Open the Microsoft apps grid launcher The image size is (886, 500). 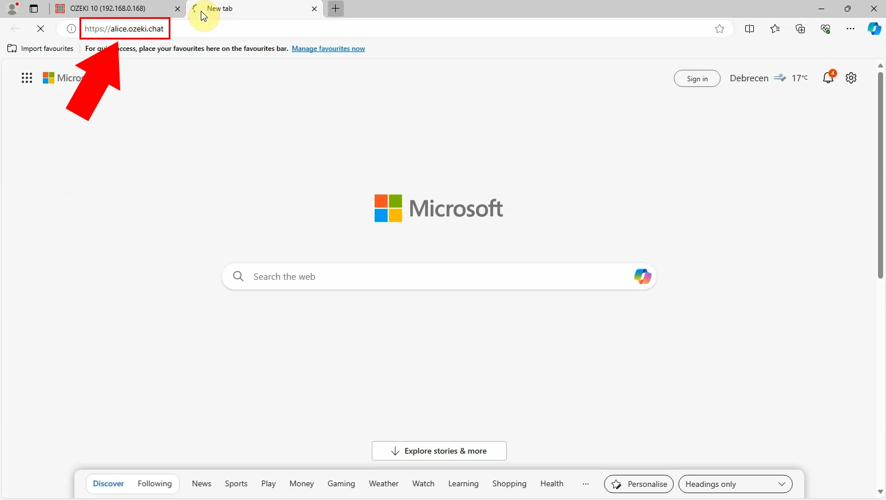[27, 78]
